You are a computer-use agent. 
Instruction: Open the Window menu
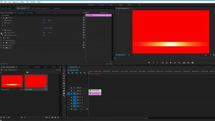point(33,2)
